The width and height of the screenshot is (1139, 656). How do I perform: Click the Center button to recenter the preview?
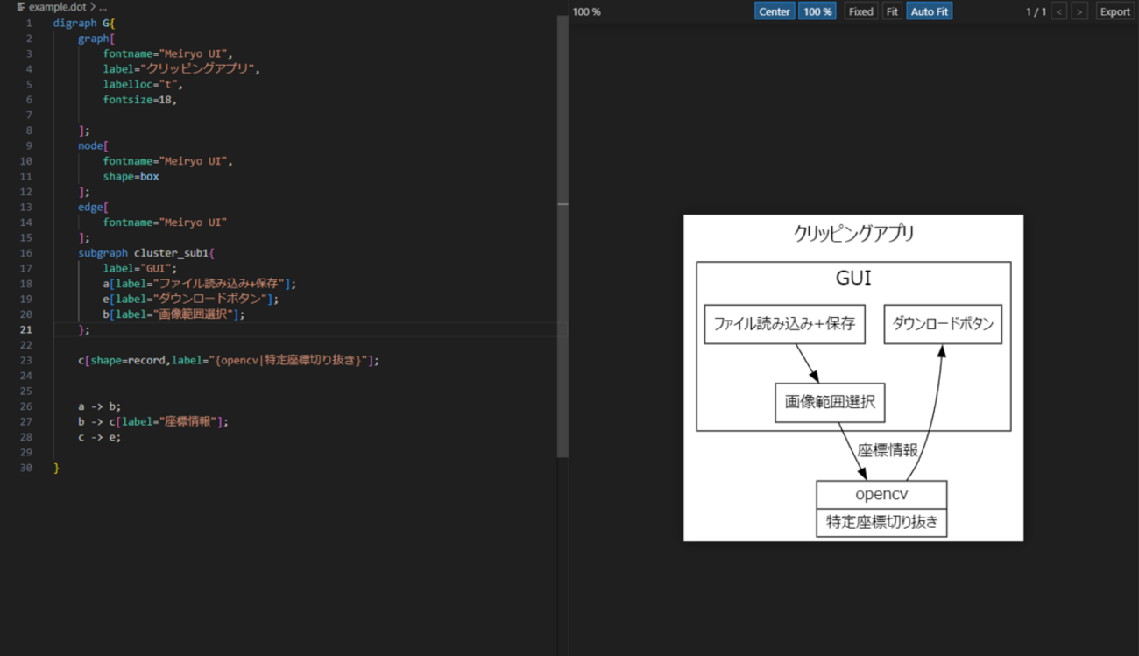point(775,11)
